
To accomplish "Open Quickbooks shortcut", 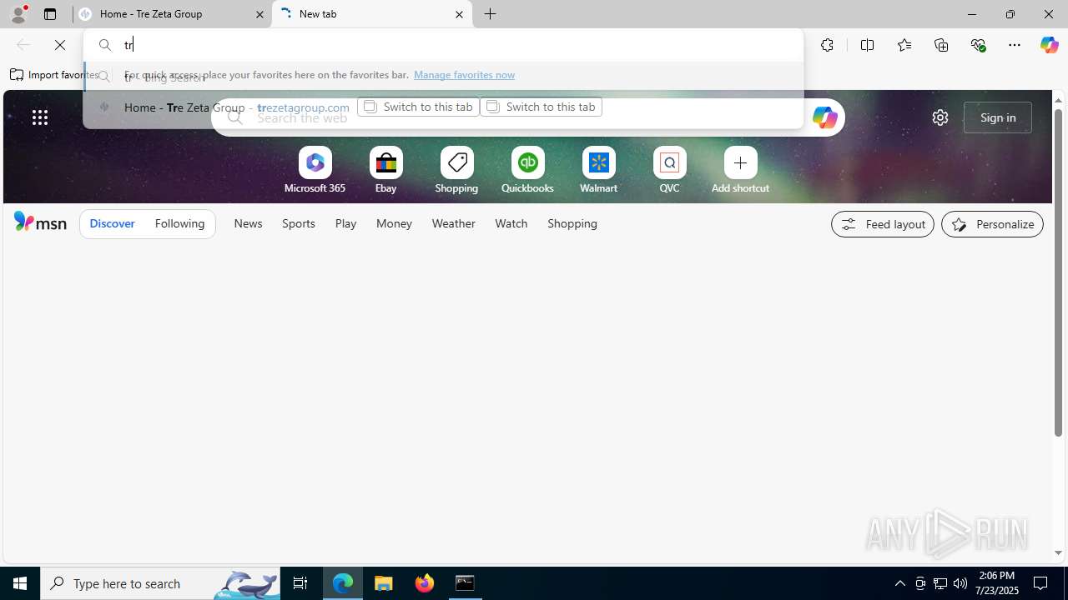I will point(527,172).
